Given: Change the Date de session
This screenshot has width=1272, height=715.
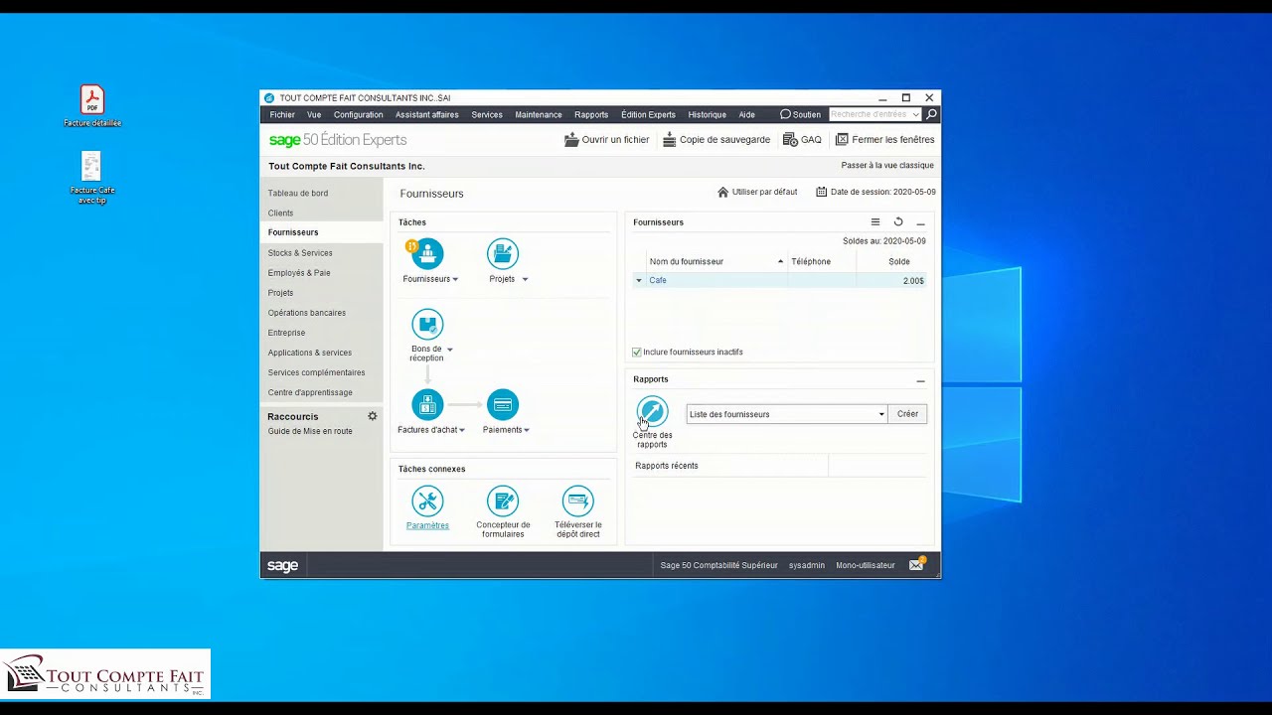Looking at the screenshot, I should tap(875, 192).
